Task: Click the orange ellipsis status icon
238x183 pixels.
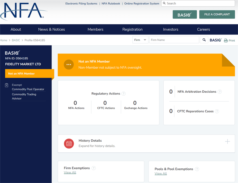Action: pos(69,64)
